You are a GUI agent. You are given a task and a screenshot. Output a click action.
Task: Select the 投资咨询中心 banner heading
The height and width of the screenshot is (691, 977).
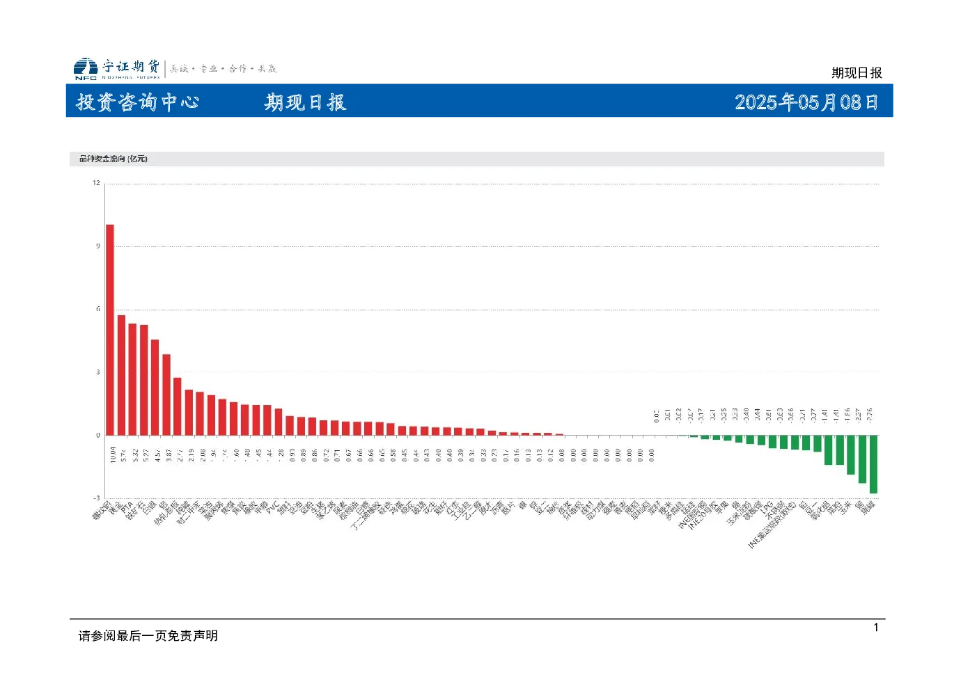point(138,102)
